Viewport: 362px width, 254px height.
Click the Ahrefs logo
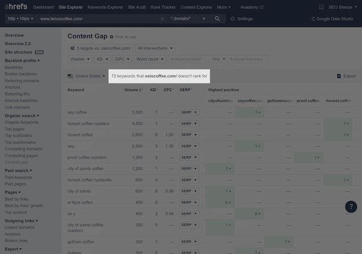click(x=16, y=7)
